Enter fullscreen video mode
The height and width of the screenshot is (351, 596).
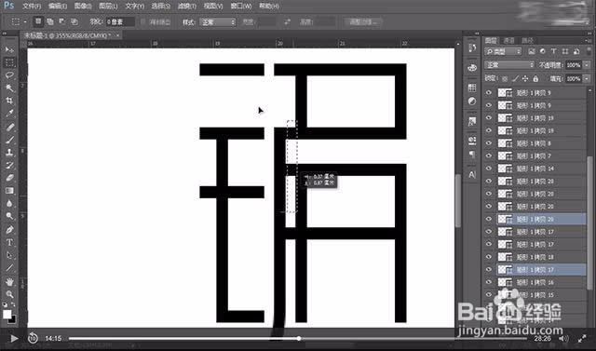pyautogui.click(x=582, y=338)
